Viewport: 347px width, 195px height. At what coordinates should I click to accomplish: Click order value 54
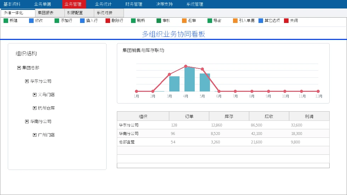pyautogui.click(x=173, y=142)
